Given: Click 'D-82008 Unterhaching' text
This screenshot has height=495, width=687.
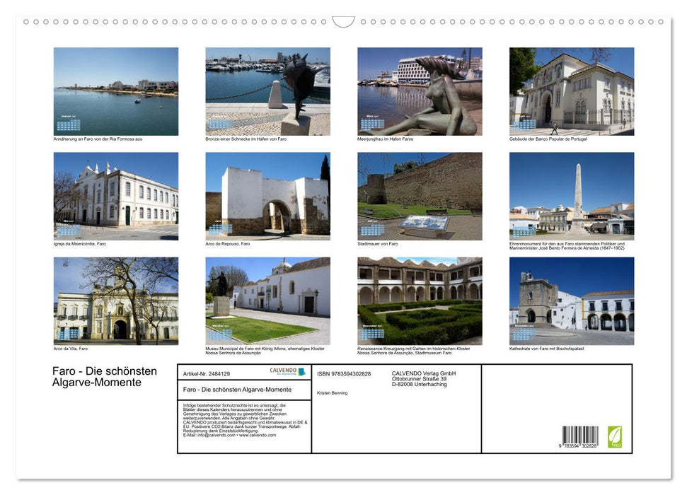Looking at the screenshot, I should [x=420, y=384].
